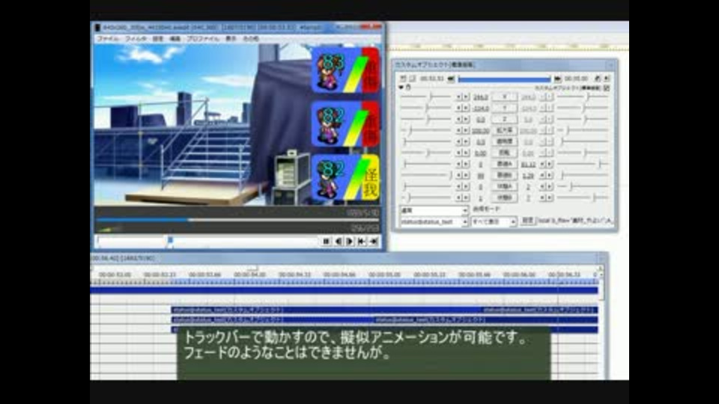Click the 数値B parameter button
The height and width of the screenshot is (404, 719).
coord(504,175)
